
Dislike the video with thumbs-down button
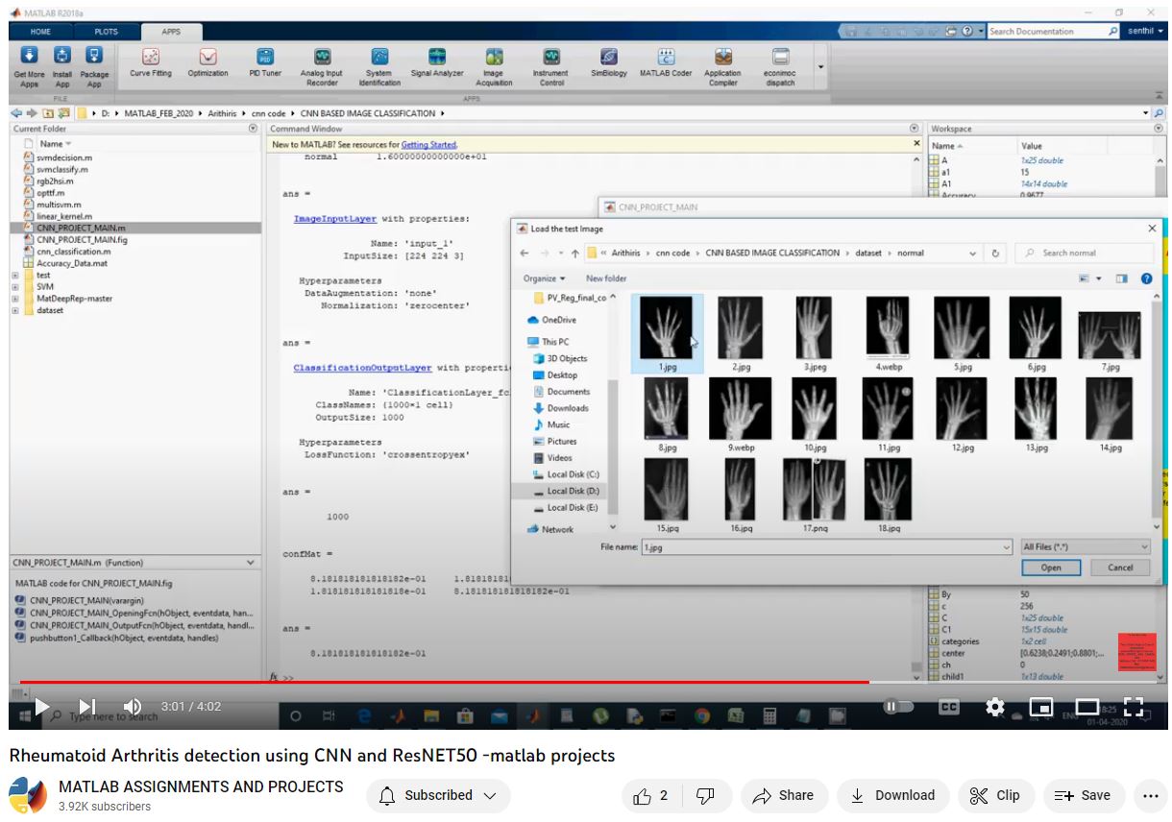[x=705, y=795]
